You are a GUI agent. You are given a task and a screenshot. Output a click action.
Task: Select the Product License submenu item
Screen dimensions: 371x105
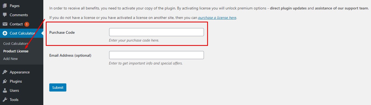coord(16,51)
